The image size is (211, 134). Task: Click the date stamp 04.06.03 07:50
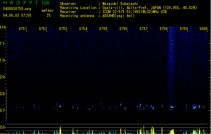coord(17,15)
